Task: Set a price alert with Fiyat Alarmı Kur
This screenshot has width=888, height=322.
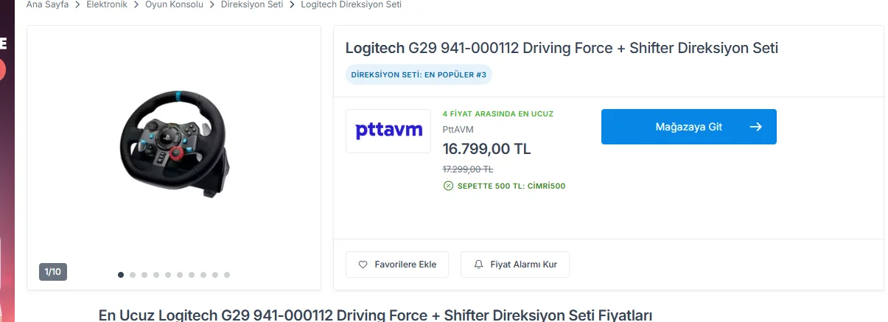Action: (515, 265)
